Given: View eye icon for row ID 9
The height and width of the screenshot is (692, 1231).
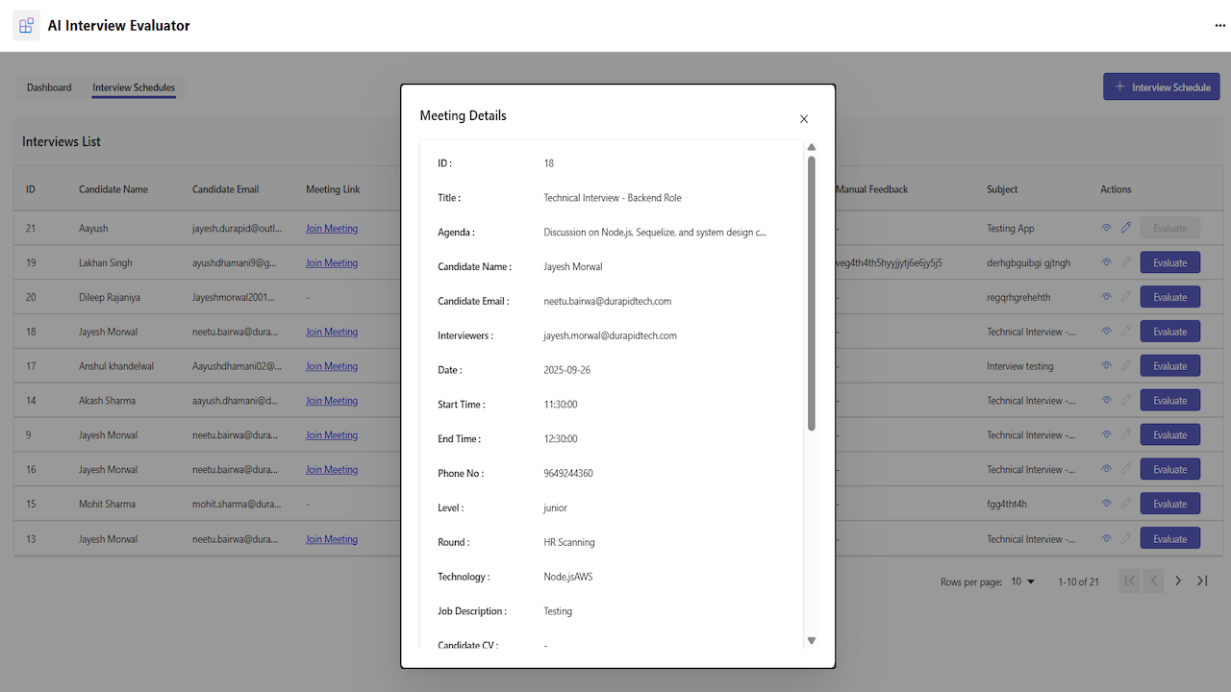Looking at the screenshot, I should coord(1106,435).
